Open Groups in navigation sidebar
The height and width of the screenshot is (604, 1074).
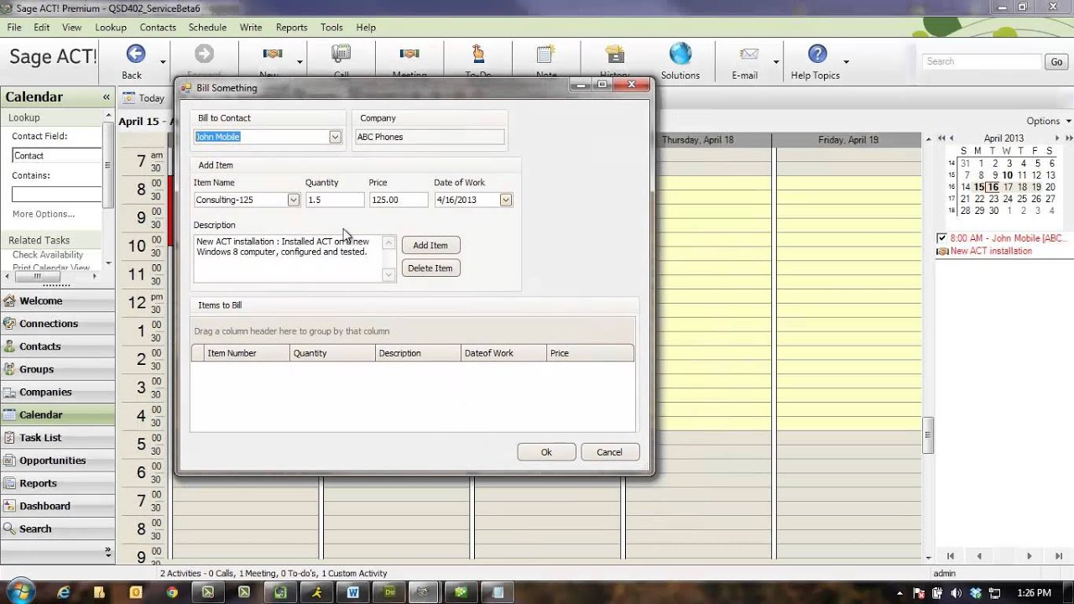tap(57, 369)
